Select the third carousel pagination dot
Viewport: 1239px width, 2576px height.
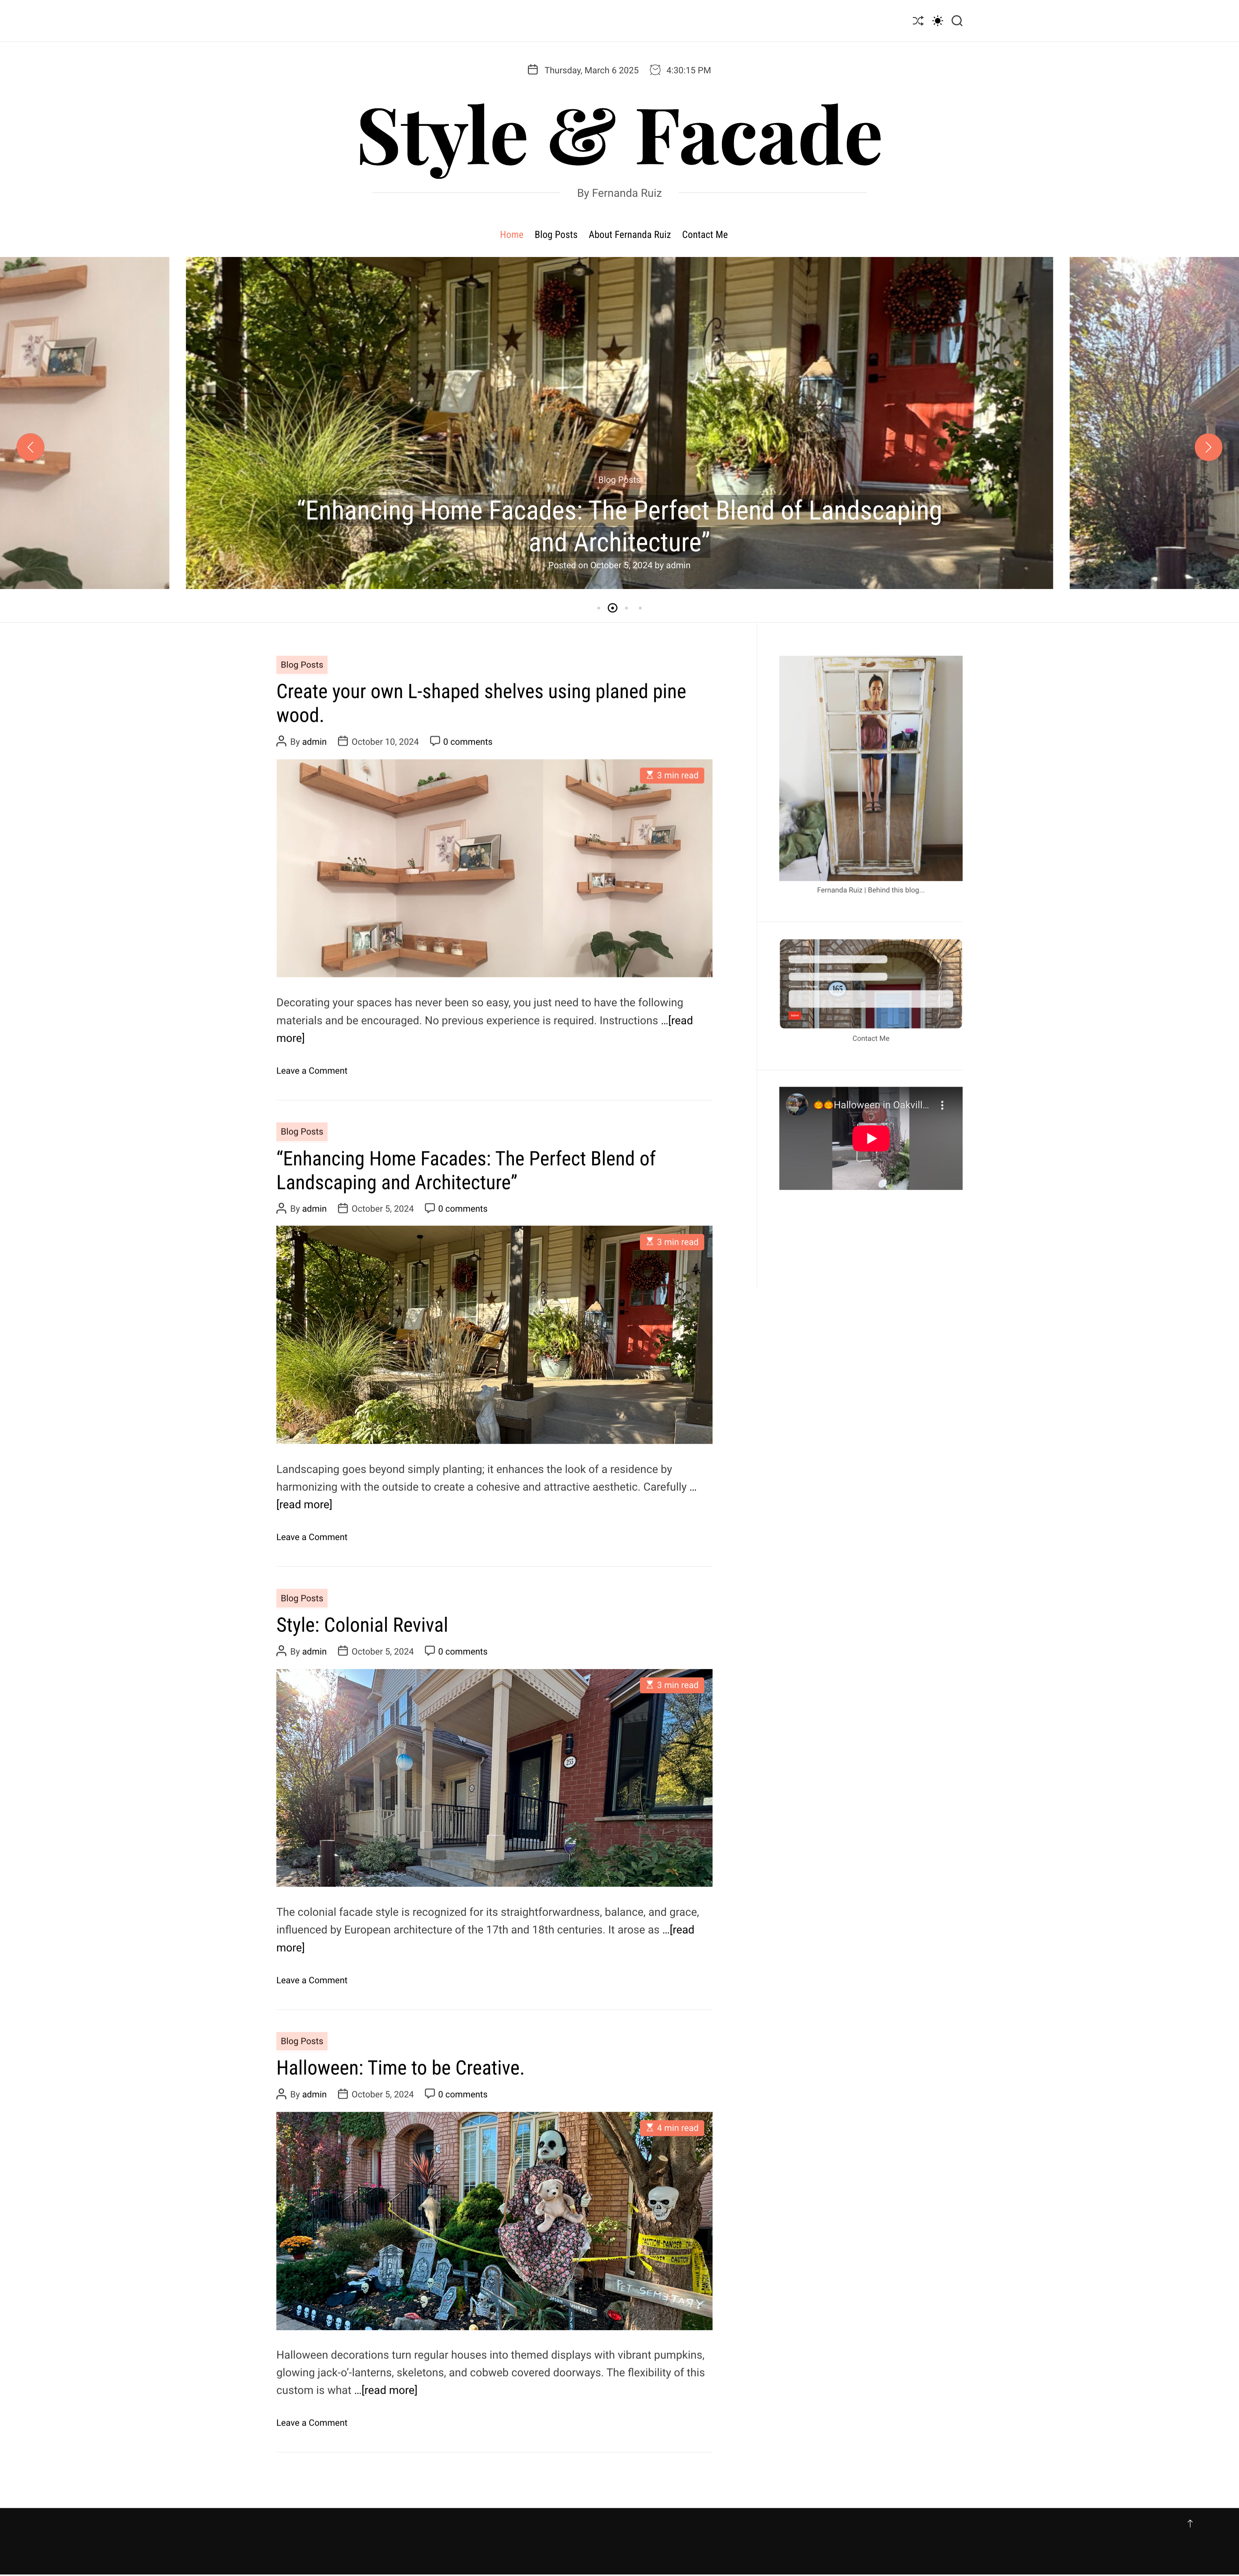click(626, 608)
